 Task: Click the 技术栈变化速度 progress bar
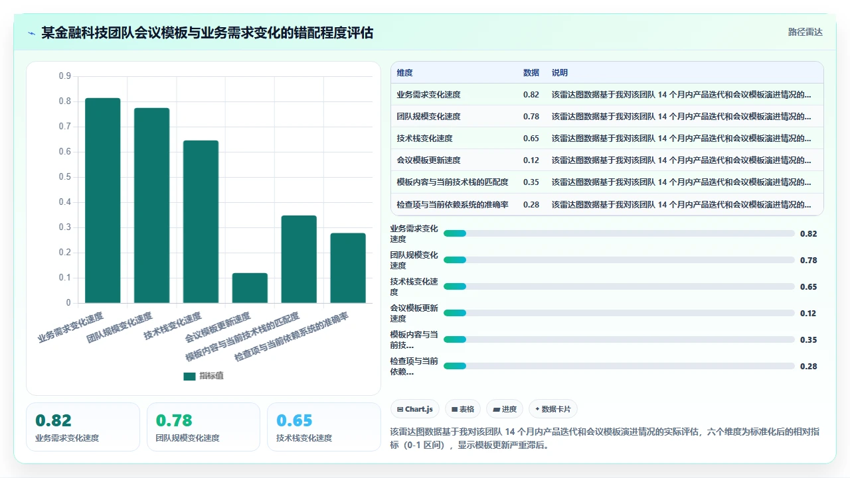click(x=619, y=286)
